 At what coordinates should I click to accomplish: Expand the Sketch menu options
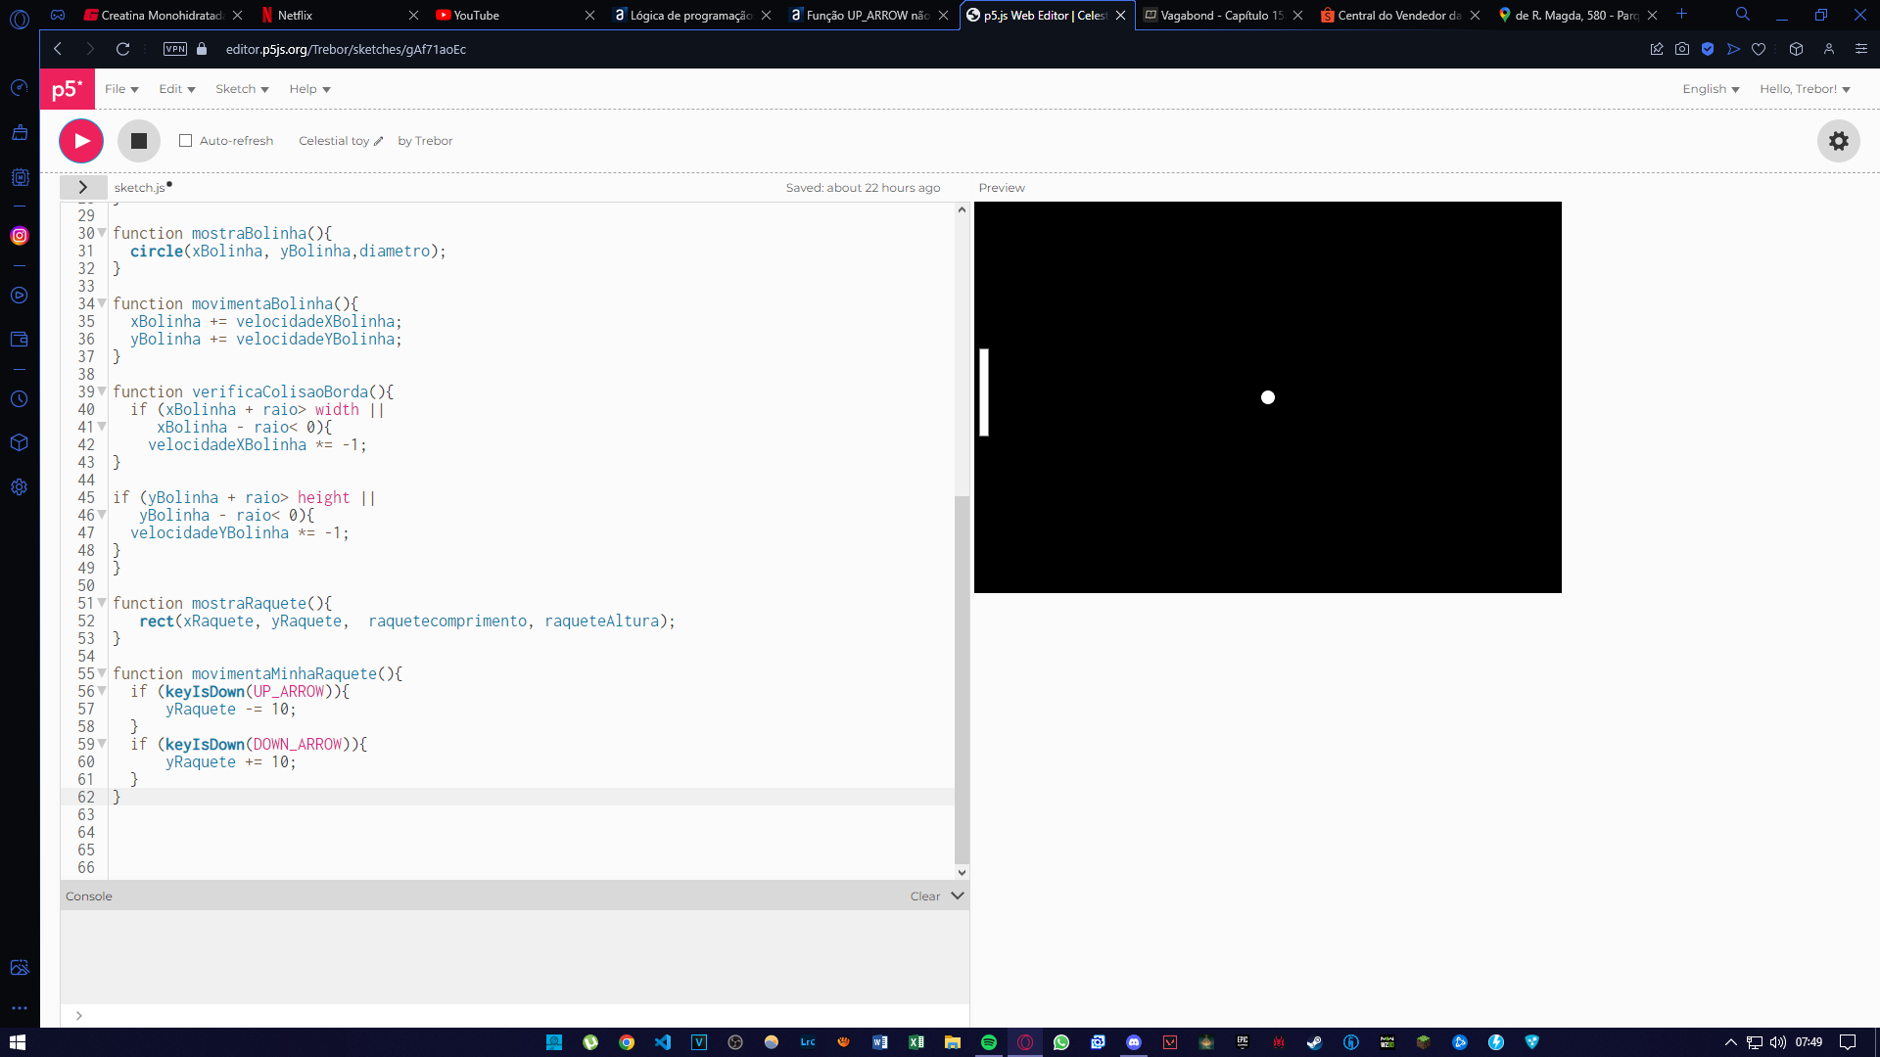click(x=240, y=89)
